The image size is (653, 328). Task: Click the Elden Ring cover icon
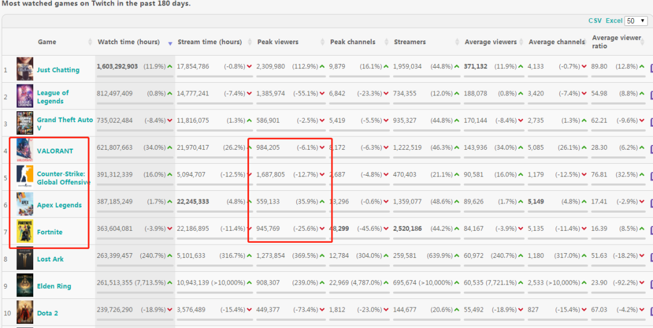click(x=25, y=286)
